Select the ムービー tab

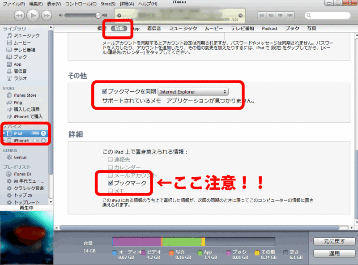pyautogui.click(x=214, y=28)
